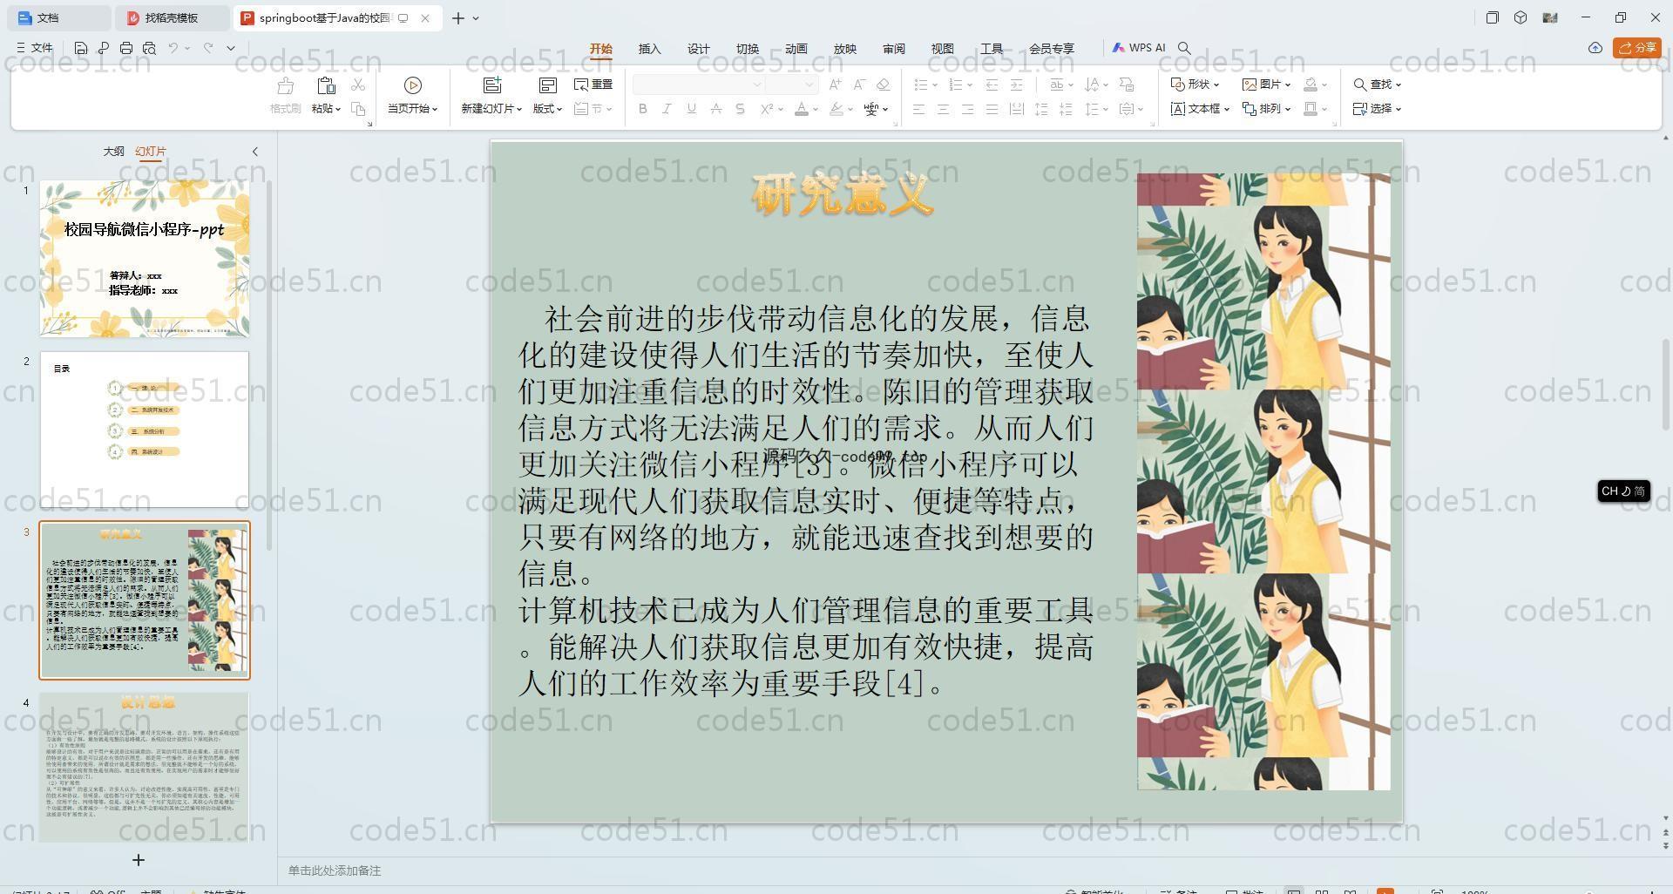The width and height of the screenshot is (1673, 894).
Task: Click the Decrease Font Size icon
Action: point(859,85)
